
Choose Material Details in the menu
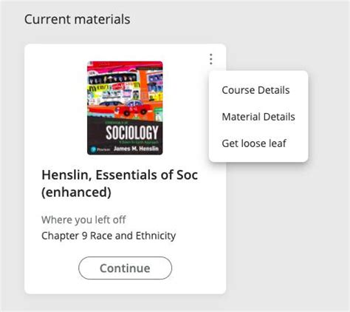pyautogui.click(x=258, y=117)
